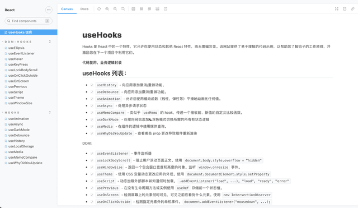Viewport: 358px width, 208px height.
Task: Toggle the useAnimation checkbox in list
Action: [x=92, y=99]
